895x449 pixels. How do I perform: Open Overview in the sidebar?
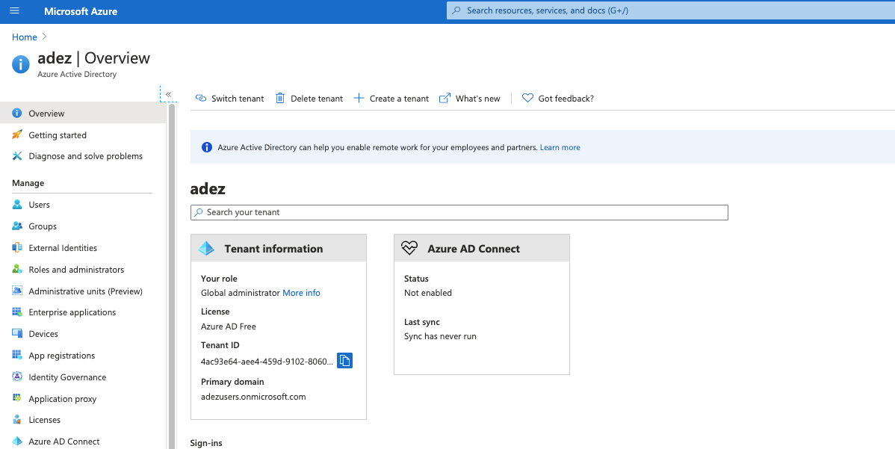[x=84, y=113]
